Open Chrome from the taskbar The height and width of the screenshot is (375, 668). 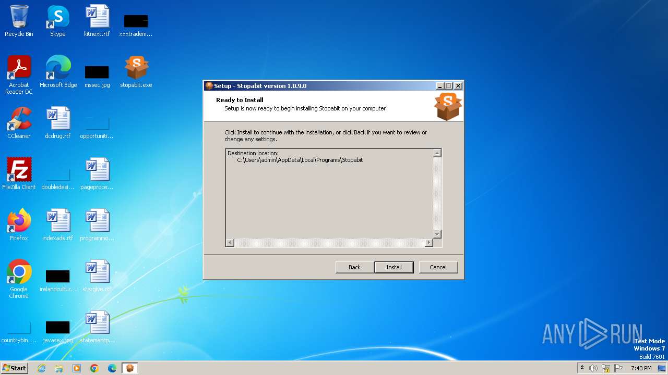click(x=94, y=368)
